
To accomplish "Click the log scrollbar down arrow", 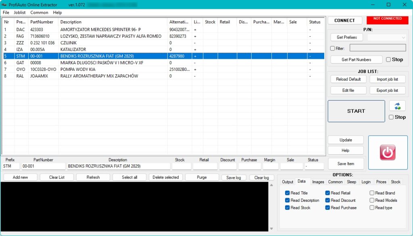I will 271,229.
